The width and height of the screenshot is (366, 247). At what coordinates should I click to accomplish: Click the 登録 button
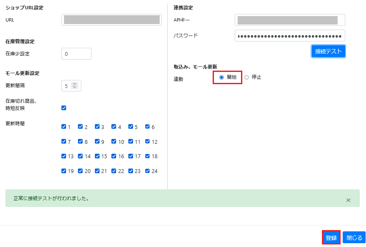(331, 237)
